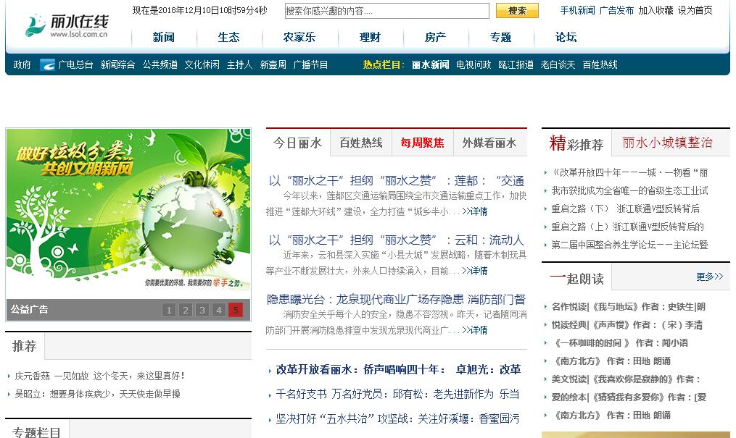Click the 丽水在线 site logo
736x438 pixels.
[67, 25]
